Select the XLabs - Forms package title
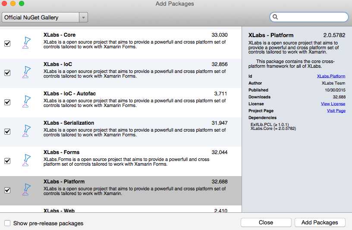Image resolution: width=352 pixels, height=230 pixels. point(62,152)
